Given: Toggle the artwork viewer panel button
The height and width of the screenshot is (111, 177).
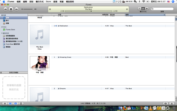Looking at the screenshot, I should click(21, 104).
